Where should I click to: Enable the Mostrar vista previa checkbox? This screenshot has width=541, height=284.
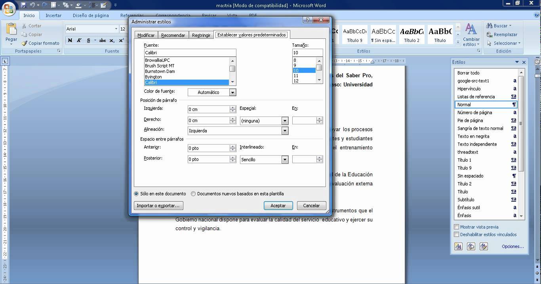(456, 227)
